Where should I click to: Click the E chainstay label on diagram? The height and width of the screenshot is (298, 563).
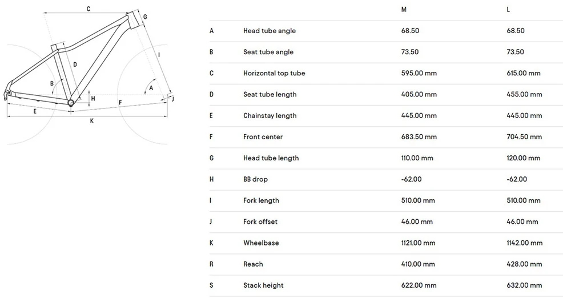[x=35, y=112]
